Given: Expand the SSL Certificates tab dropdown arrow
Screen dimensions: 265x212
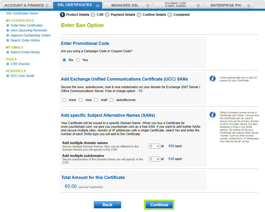Looking at the screenshot, I should coord(98,6).
